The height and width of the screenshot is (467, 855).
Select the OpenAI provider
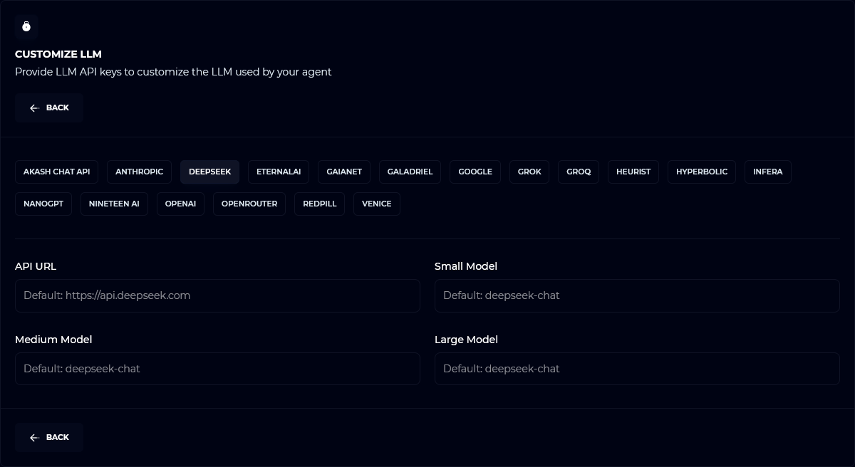tap(180, 204)
